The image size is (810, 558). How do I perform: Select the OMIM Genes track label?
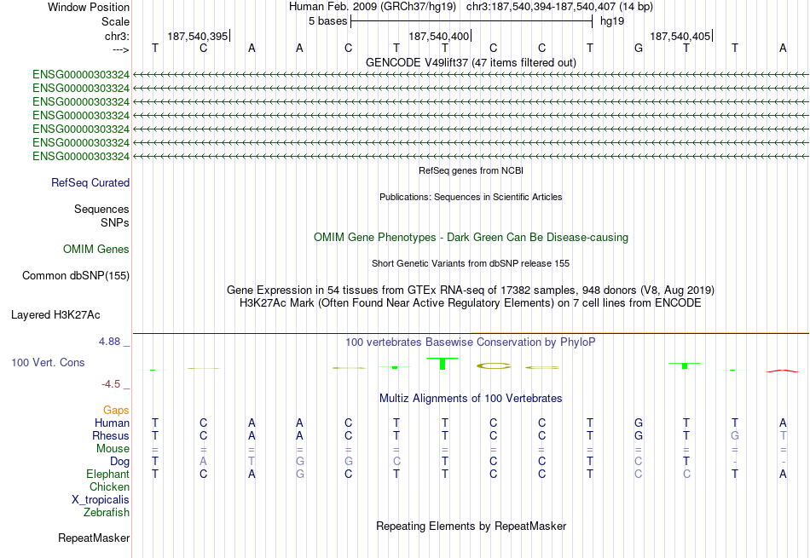95,250
